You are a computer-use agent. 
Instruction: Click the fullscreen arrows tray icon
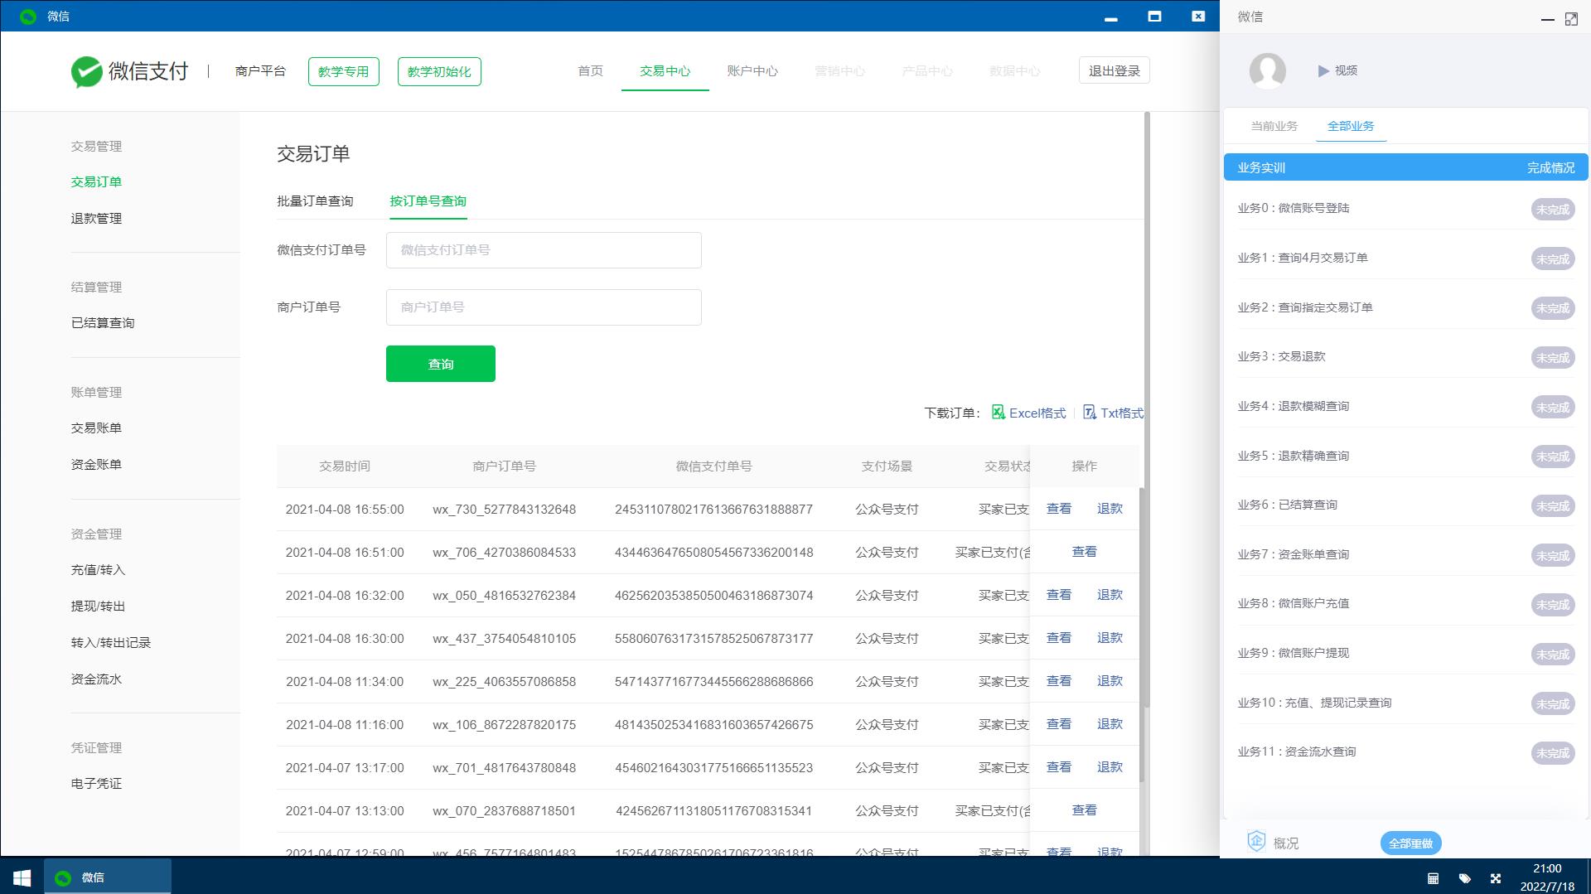(1496, 878)
